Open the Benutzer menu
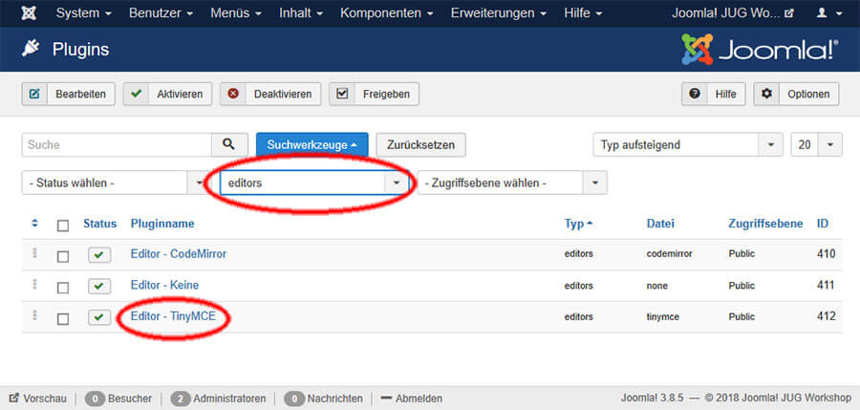This screenshot has width=860, height=410. tap(161, 13)
